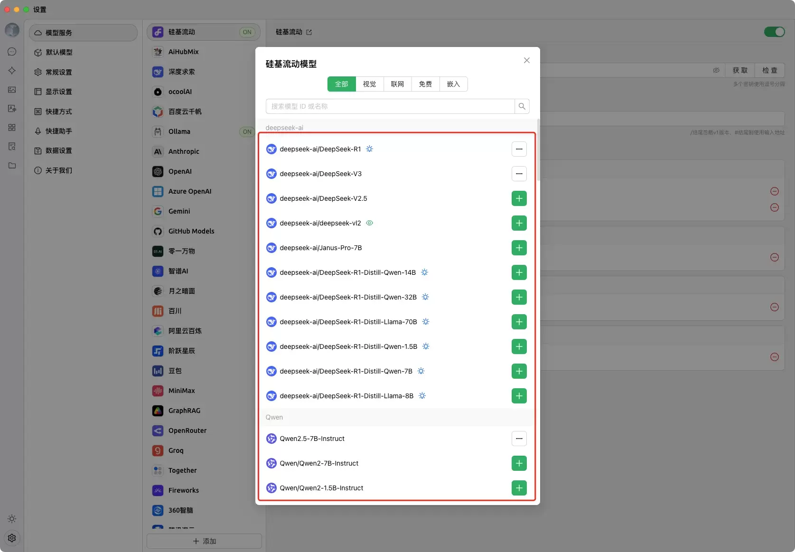
Task: Open 显示设置 in the settings menu
Action: tap(83, 92)
